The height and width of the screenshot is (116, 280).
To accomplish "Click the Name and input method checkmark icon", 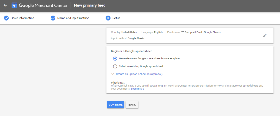I will (x=53, y=18).
